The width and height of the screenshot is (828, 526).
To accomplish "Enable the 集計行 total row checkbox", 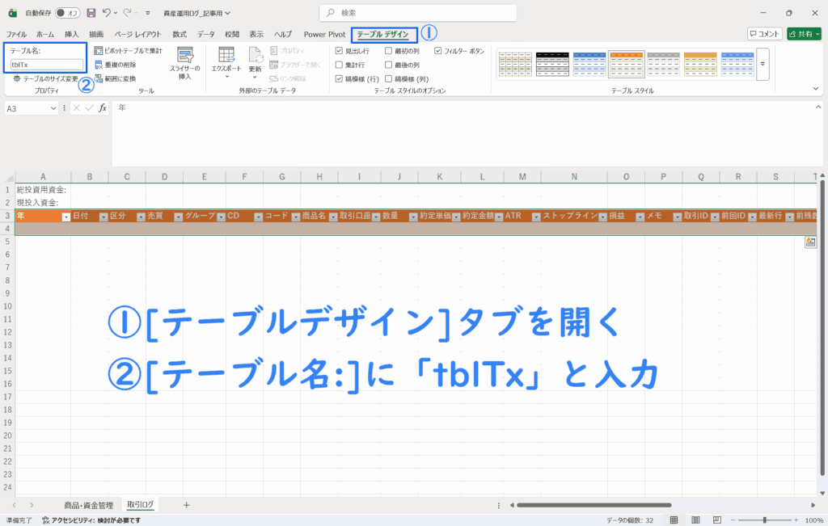I will click(x=340, y=65).
